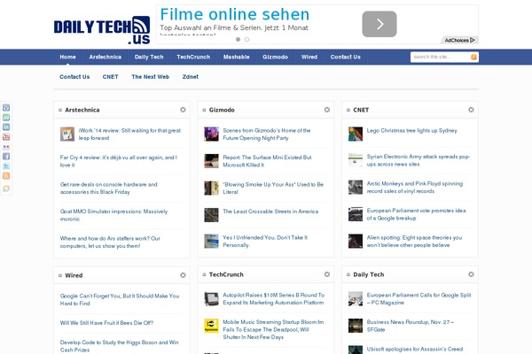Open 'Autopilot Raises $10M Series B' article

273,299
